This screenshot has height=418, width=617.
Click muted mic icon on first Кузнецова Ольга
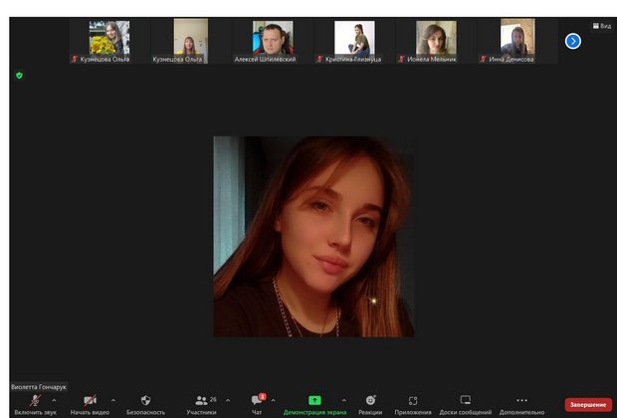(75, 59)
